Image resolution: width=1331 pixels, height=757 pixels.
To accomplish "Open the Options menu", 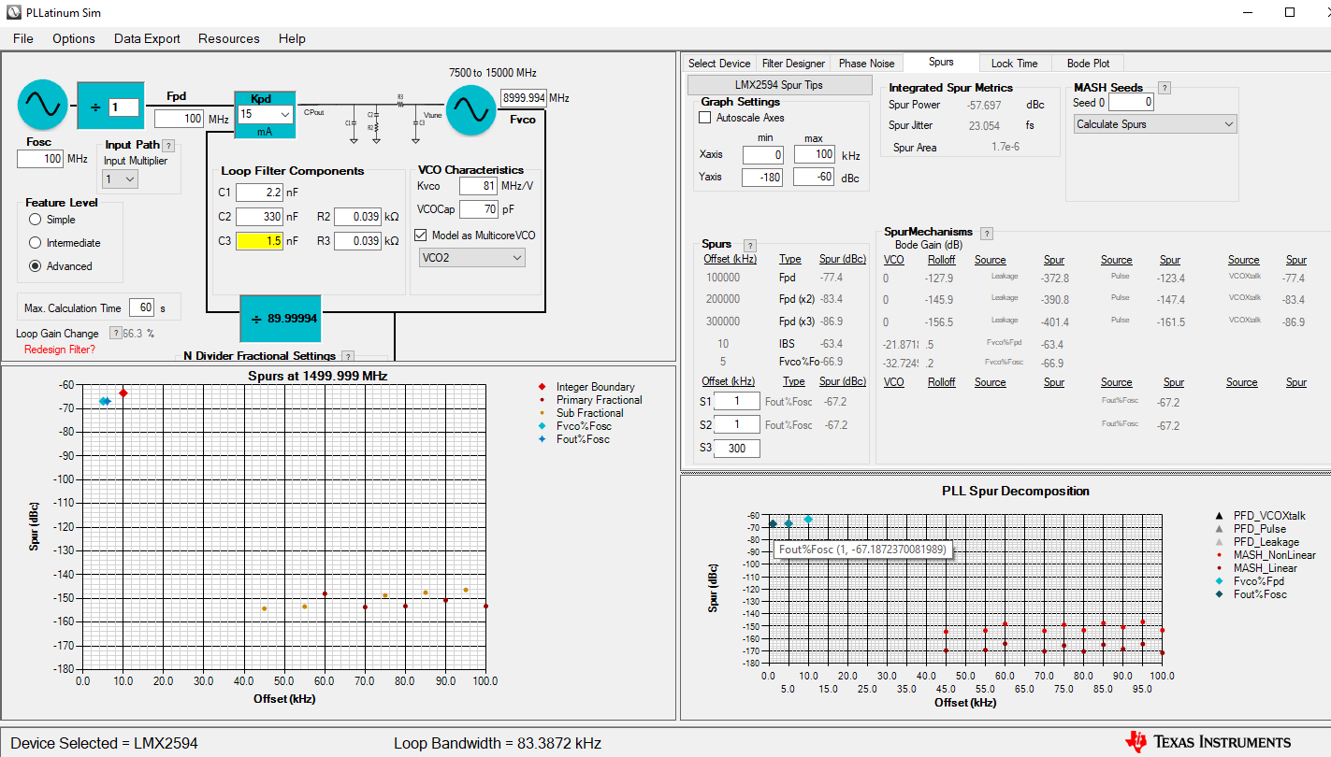I will tap(74, 38).
